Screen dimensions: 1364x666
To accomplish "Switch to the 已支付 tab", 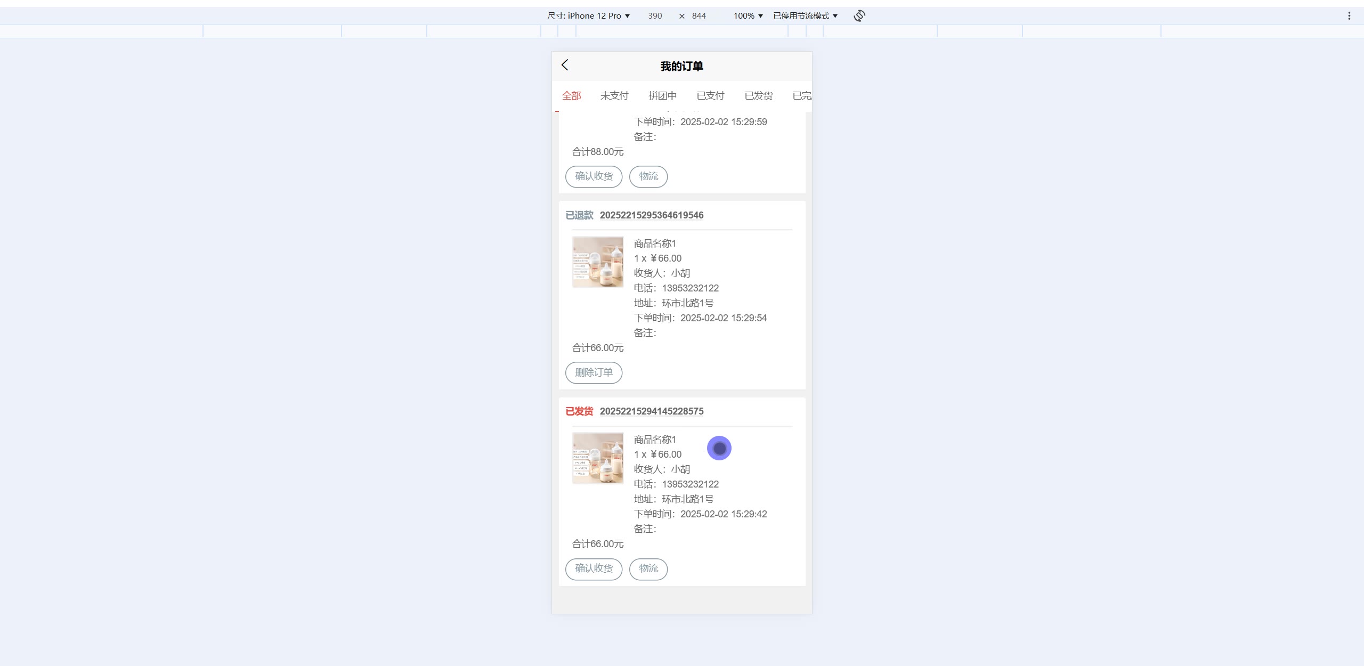I will [710, 96].
